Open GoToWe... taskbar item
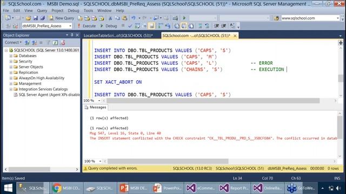346x194 pixels. [301, 188]
